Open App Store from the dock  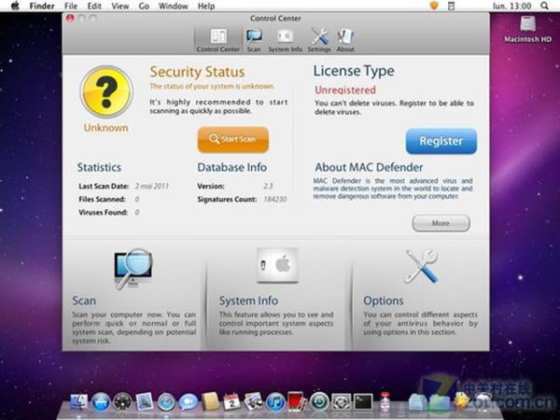[x=101, y=402]
